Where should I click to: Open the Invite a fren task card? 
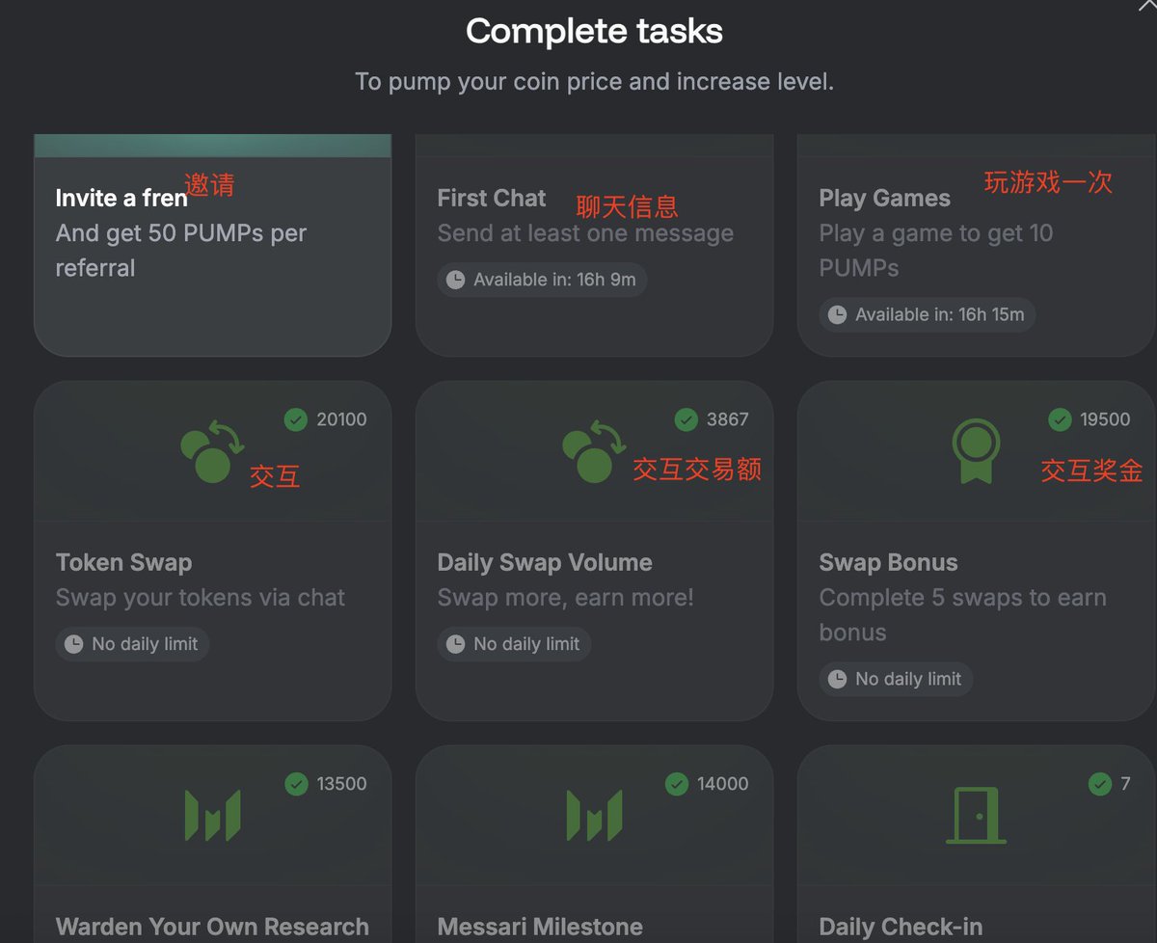click(x=212, y=245)
